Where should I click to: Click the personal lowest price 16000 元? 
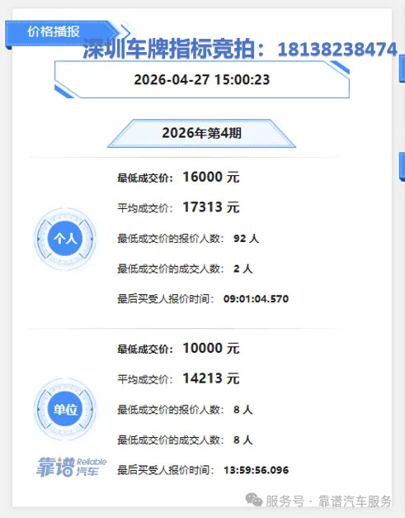211,177
